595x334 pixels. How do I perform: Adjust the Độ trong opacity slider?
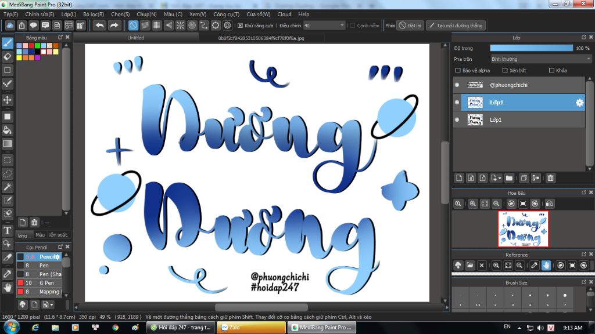tap(531, 48)
